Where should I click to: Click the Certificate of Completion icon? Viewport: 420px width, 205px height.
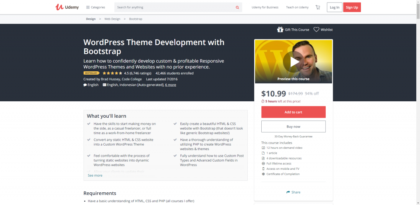[x=263, y=174]
